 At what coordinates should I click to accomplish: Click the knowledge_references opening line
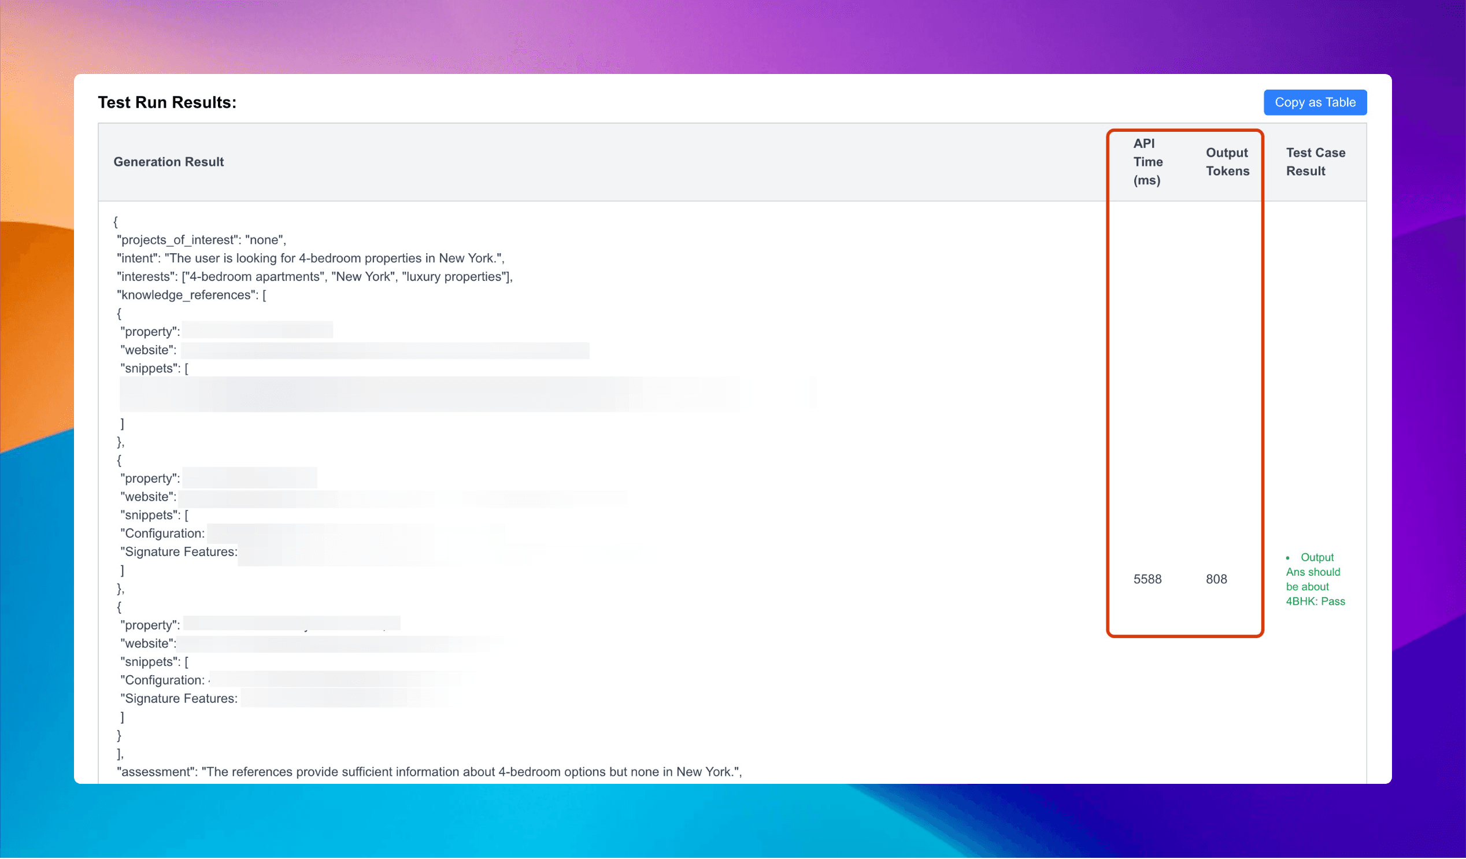tap(191, 295)
